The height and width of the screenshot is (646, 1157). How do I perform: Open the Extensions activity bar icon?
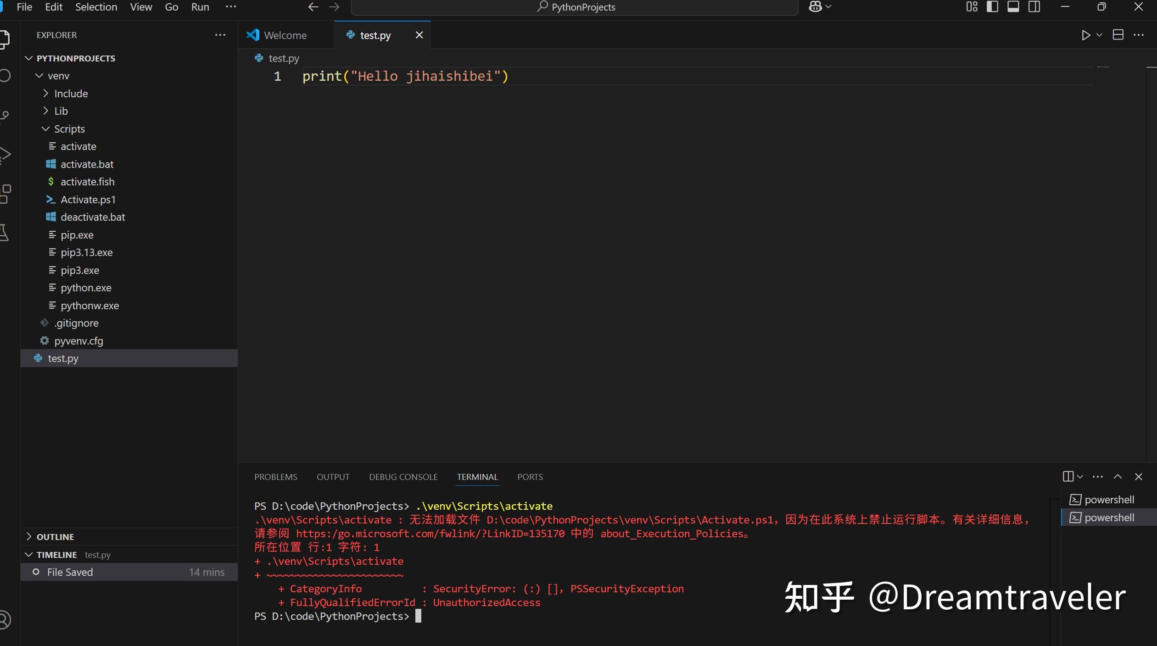5,194
